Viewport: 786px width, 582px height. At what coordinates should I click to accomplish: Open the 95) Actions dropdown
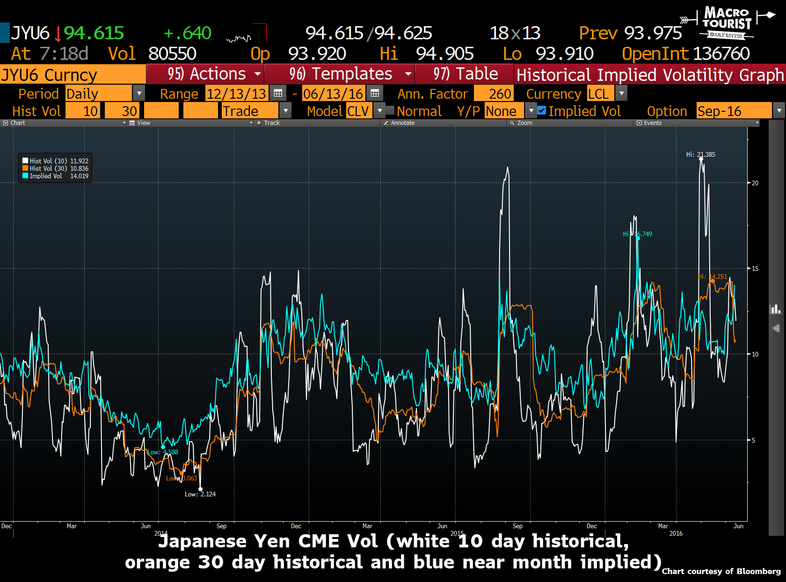point(205,74)
